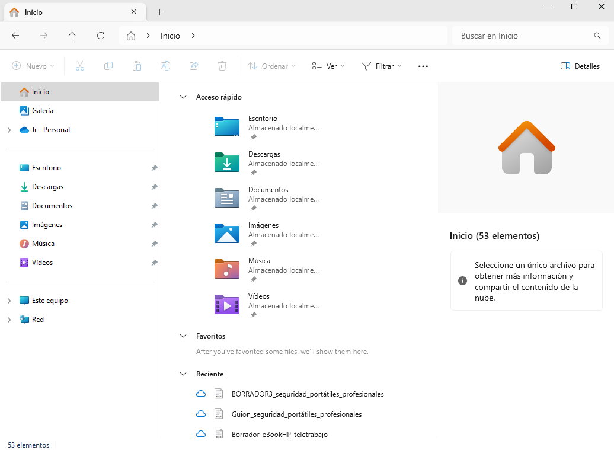
Task: Open a new tab with plus button
Action: (159, 12)
